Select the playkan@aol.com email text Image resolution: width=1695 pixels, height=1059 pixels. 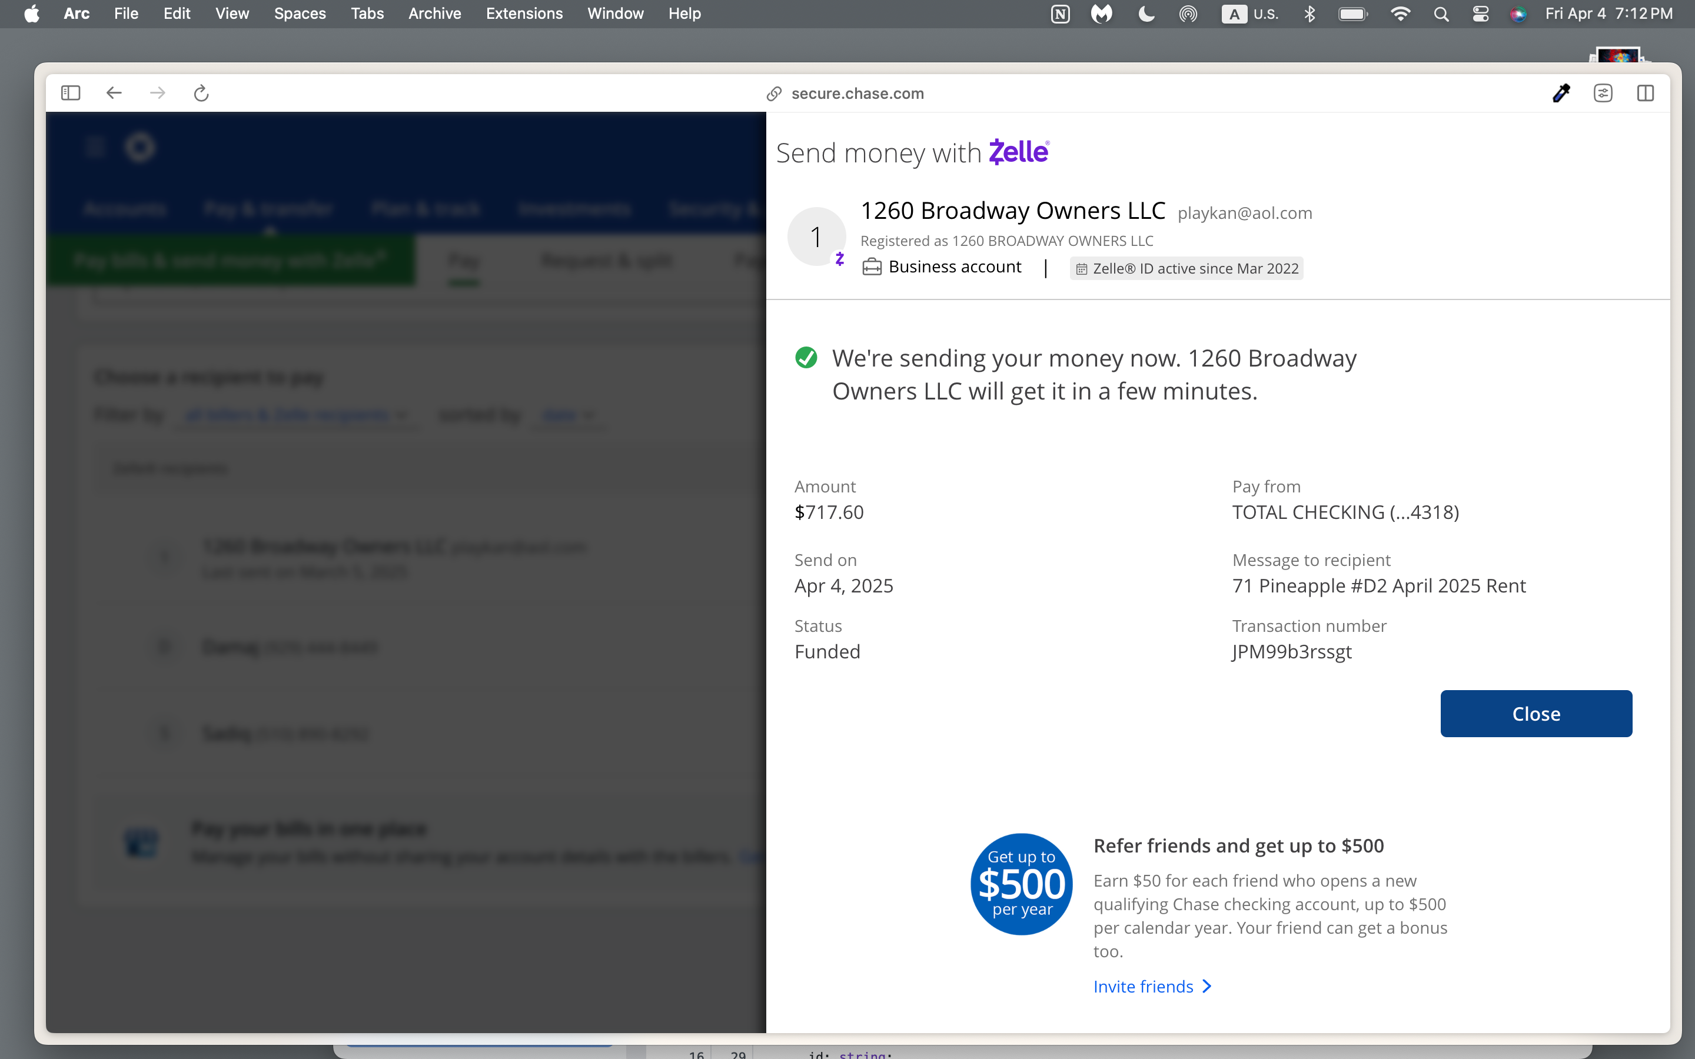[1245, 213]
